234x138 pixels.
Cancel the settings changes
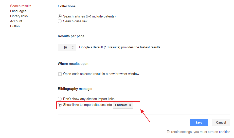tap(221, 123)
